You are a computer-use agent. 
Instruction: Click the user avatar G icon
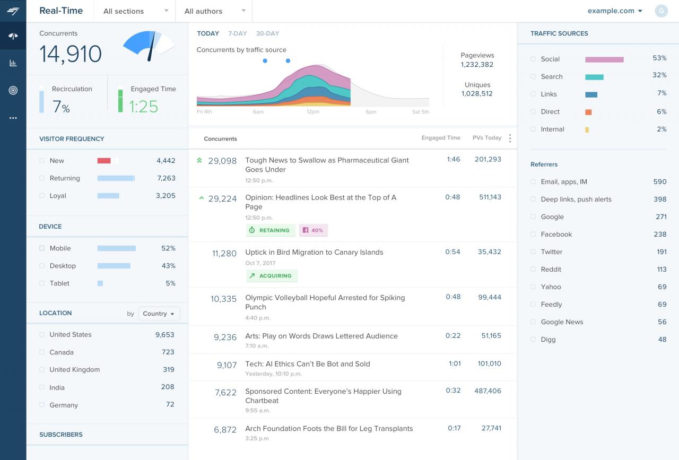(661, 11)
